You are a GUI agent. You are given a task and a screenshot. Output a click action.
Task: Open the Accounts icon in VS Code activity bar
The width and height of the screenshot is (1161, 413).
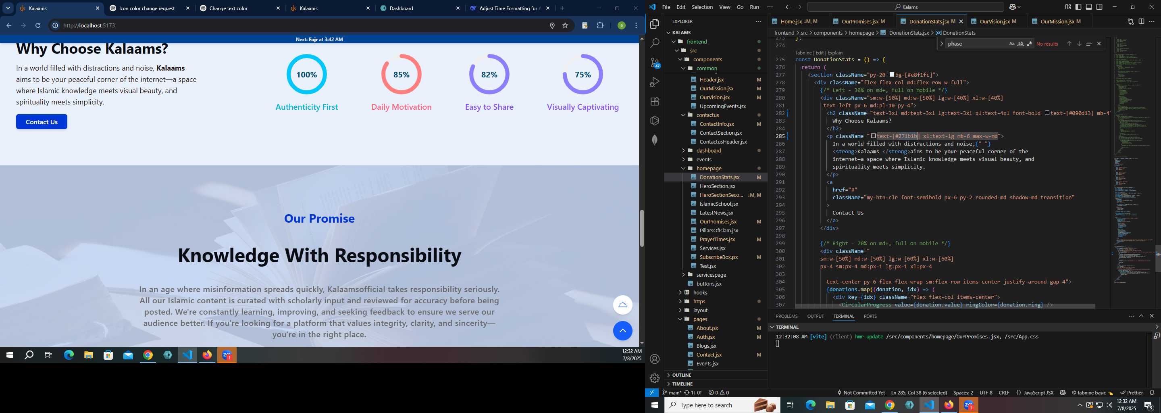click(x=654, y=359)
